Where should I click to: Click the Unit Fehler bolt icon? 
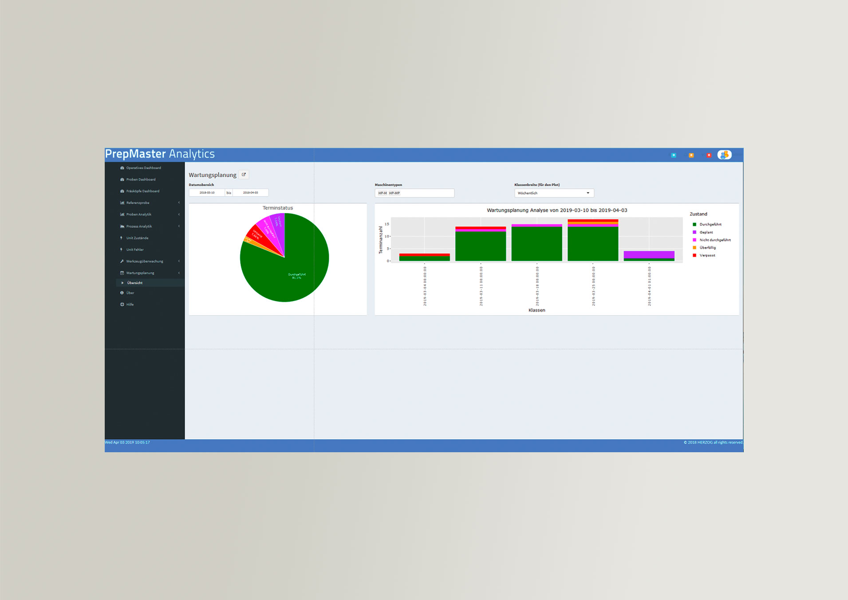click(x=121, y=249)
